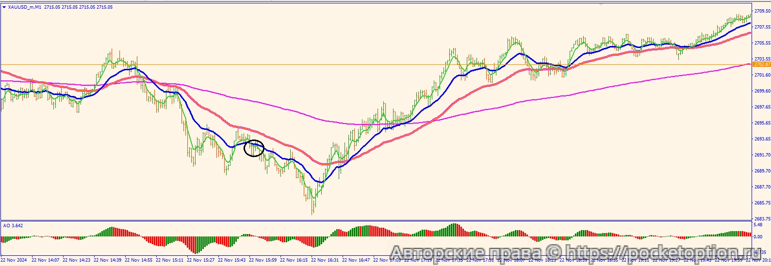Click the 0.00 AO scale label
771x266 pixels.
tap(757, 237)
